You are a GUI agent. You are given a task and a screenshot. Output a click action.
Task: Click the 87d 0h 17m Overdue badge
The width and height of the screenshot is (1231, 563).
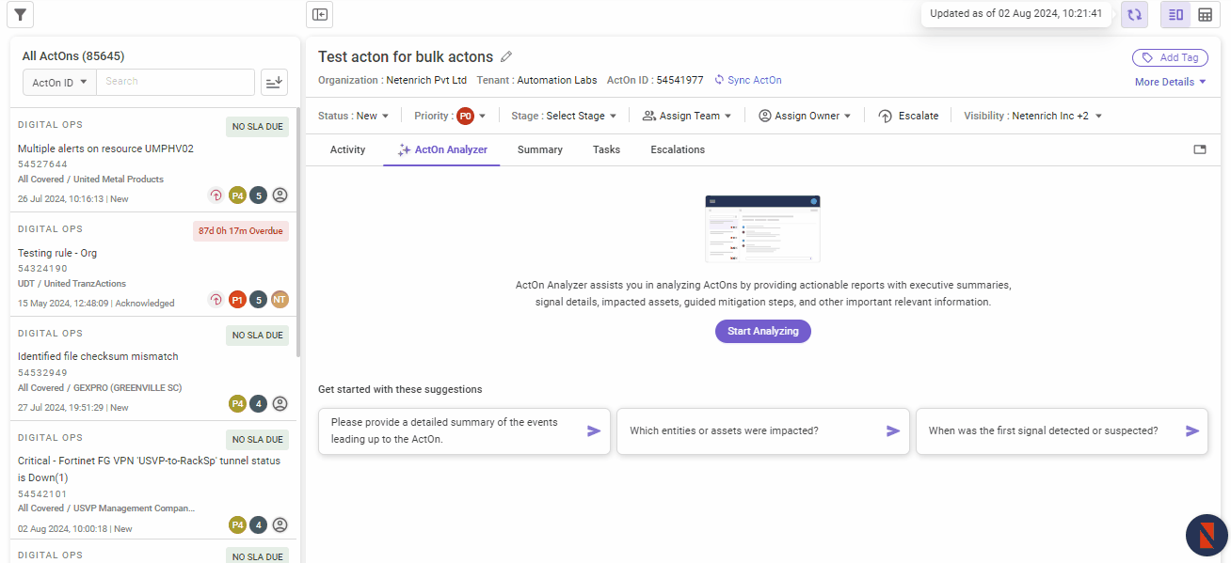(241, 231)
